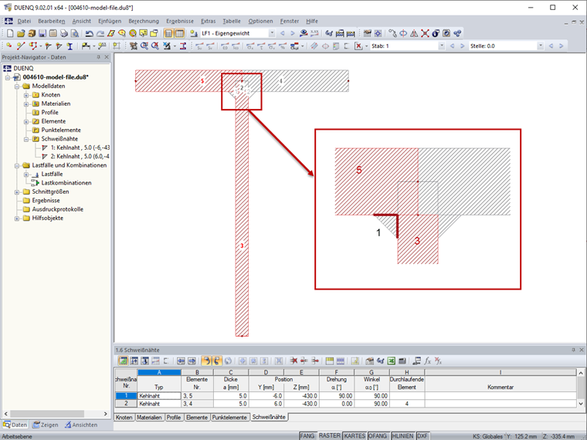Save the model with the floppy disk icon

pos(42,33)
